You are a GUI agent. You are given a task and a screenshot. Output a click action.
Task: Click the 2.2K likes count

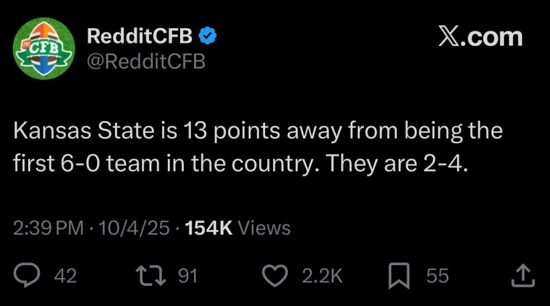(322, 276)
